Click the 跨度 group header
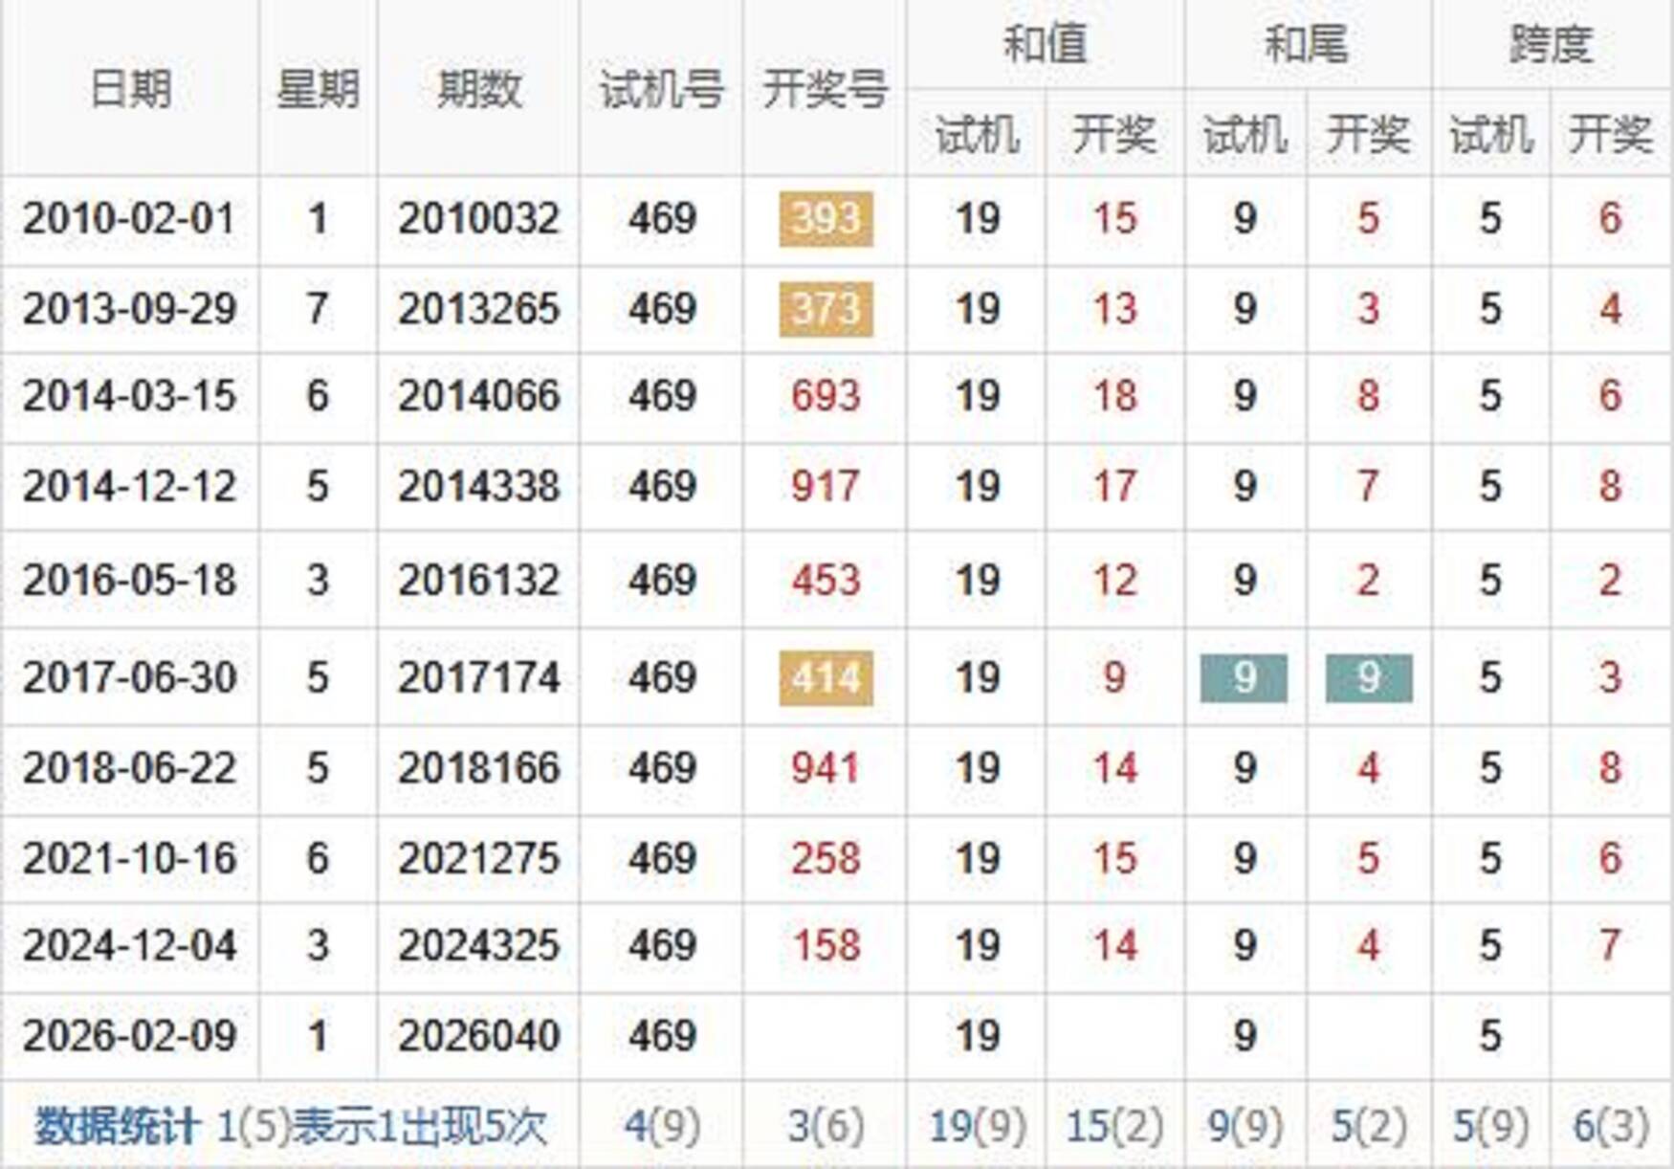The image size is (1674, 1169). click(1551, 44)
